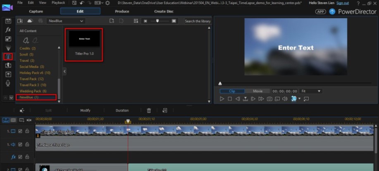Undock the preview window
This screenshot has height=171, width=379.
[x=306, y=99]
